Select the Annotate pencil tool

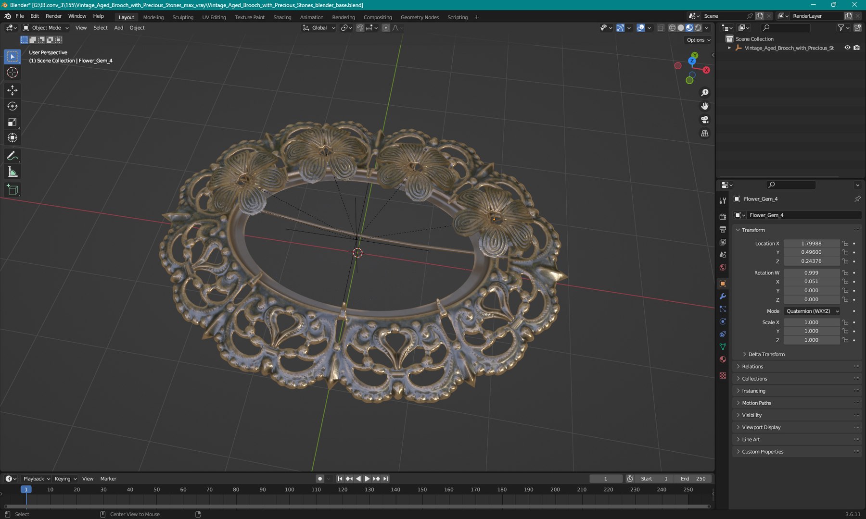[x=13, y=156]
